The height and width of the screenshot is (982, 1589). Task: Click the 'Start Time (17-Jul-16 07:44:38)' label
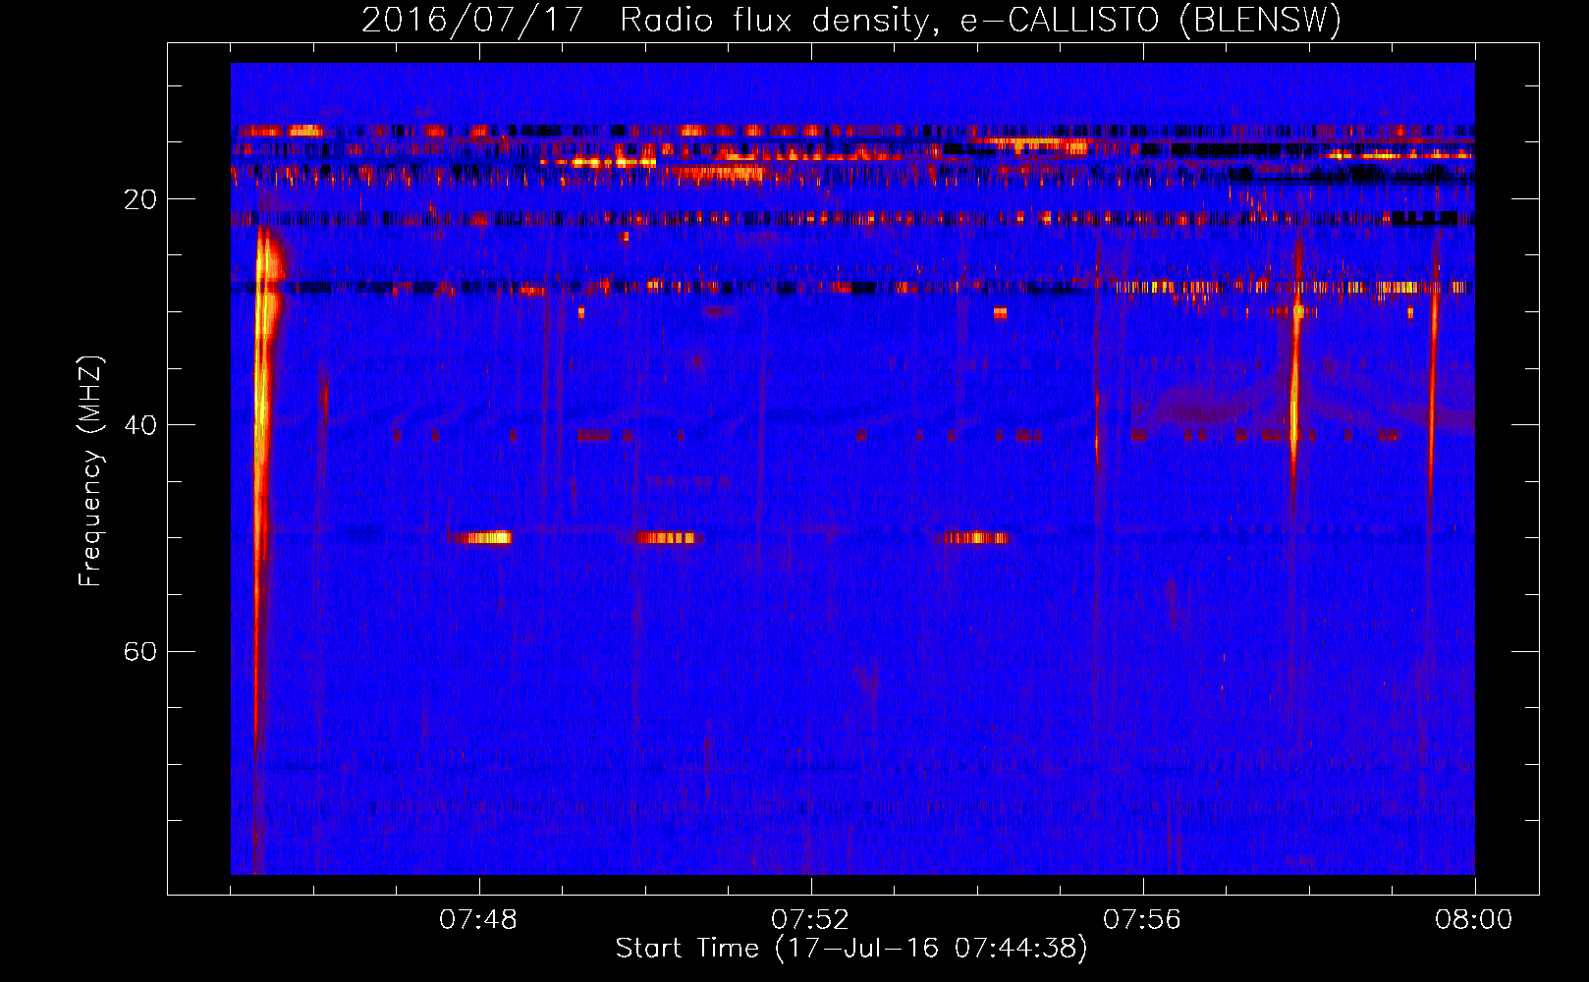tap(851, 949)
